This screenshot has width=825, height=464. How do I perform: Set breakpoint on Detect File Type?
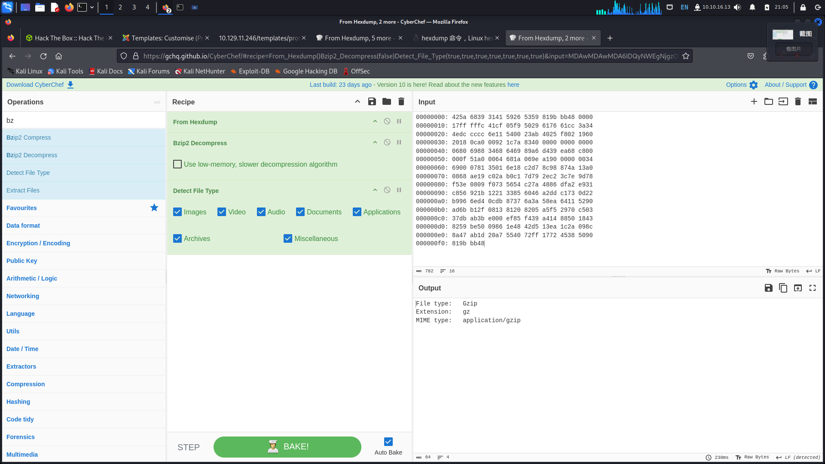(399, 190)
